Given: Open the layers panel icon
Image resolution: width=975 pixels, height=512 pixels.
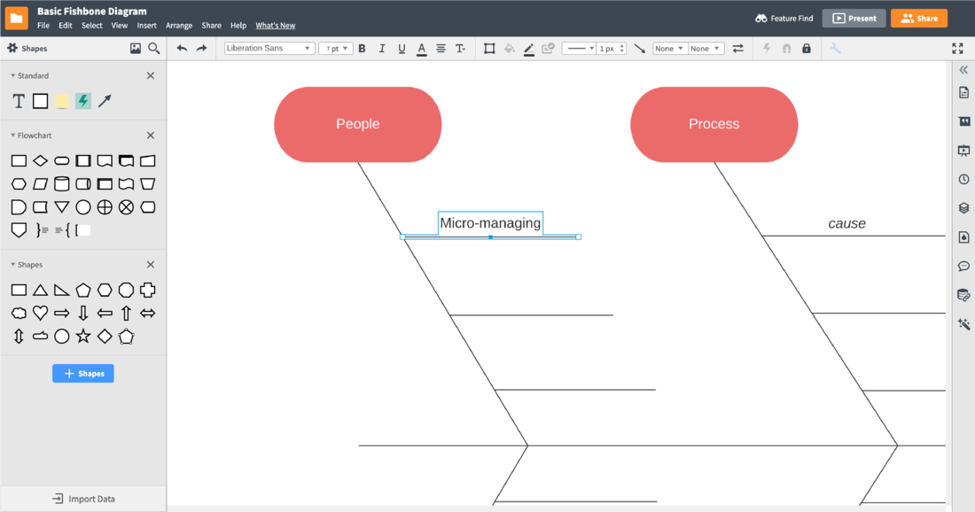Looking at the screenshot, I should [963, 208].
